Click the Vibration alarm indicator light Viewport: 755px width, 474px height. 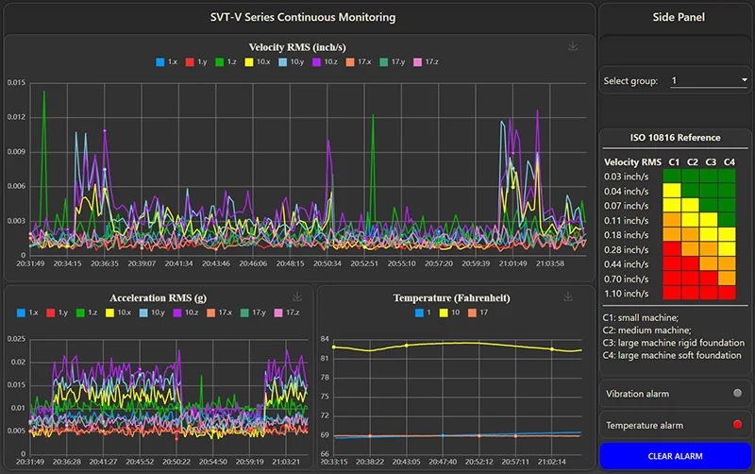[x=737, y=392]
